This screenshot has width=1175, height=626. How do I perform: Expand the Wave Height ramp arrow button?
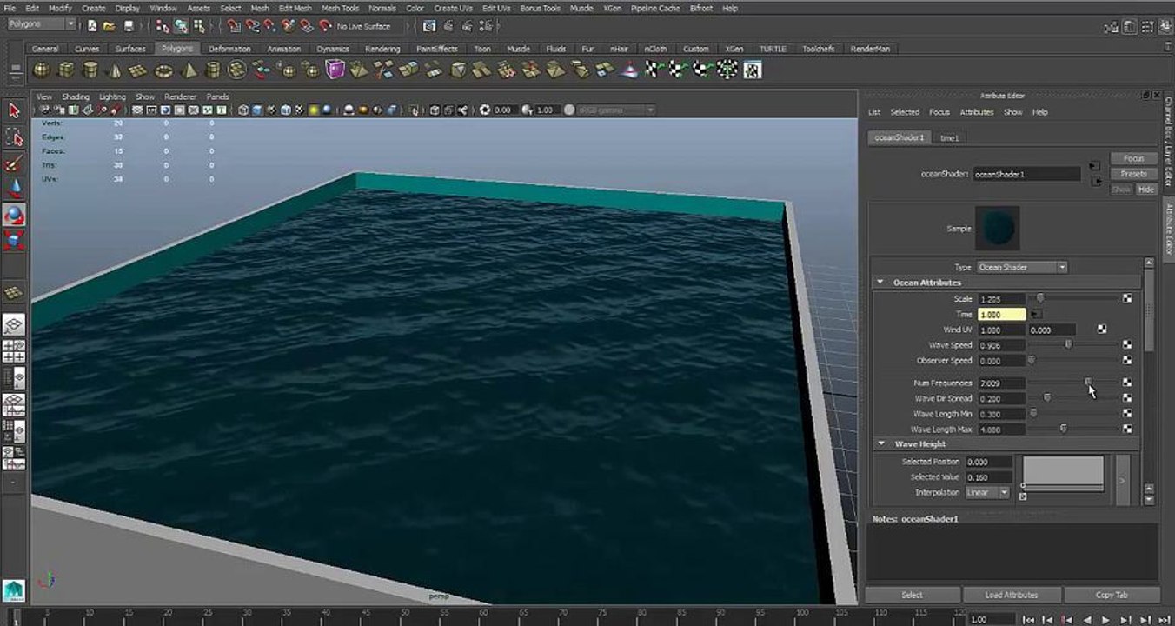[1122, 480]
